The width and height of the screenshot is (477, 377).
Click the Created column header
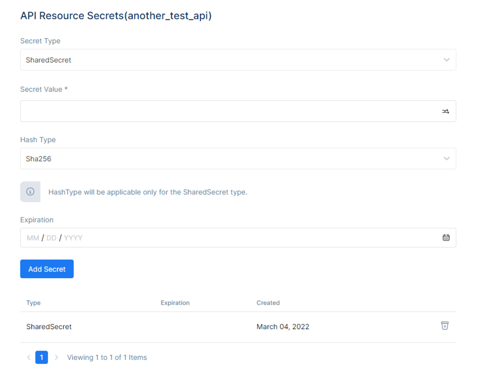268,303
